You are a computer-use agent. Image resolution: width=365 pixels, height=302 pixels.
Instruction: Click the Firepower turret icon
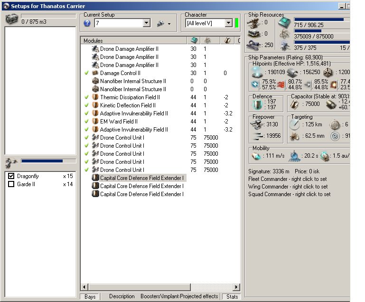pyautogui.click(x=256, y=125)
